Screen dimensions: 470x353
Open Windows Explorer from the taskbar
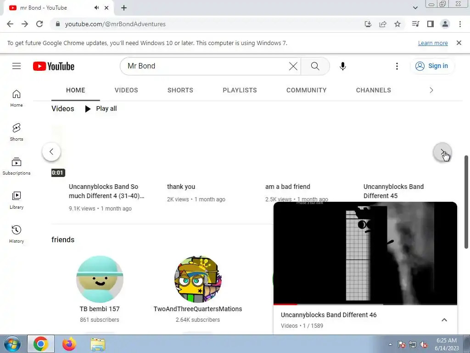[98, 344]
